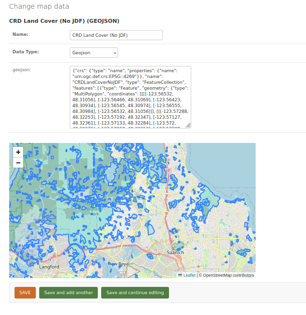Click the Langford label on the map

pyautogui.click(x=48, y=267)
